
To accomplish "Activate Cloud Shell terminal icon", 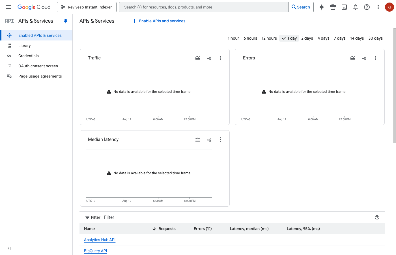I will tap(344, 7).
